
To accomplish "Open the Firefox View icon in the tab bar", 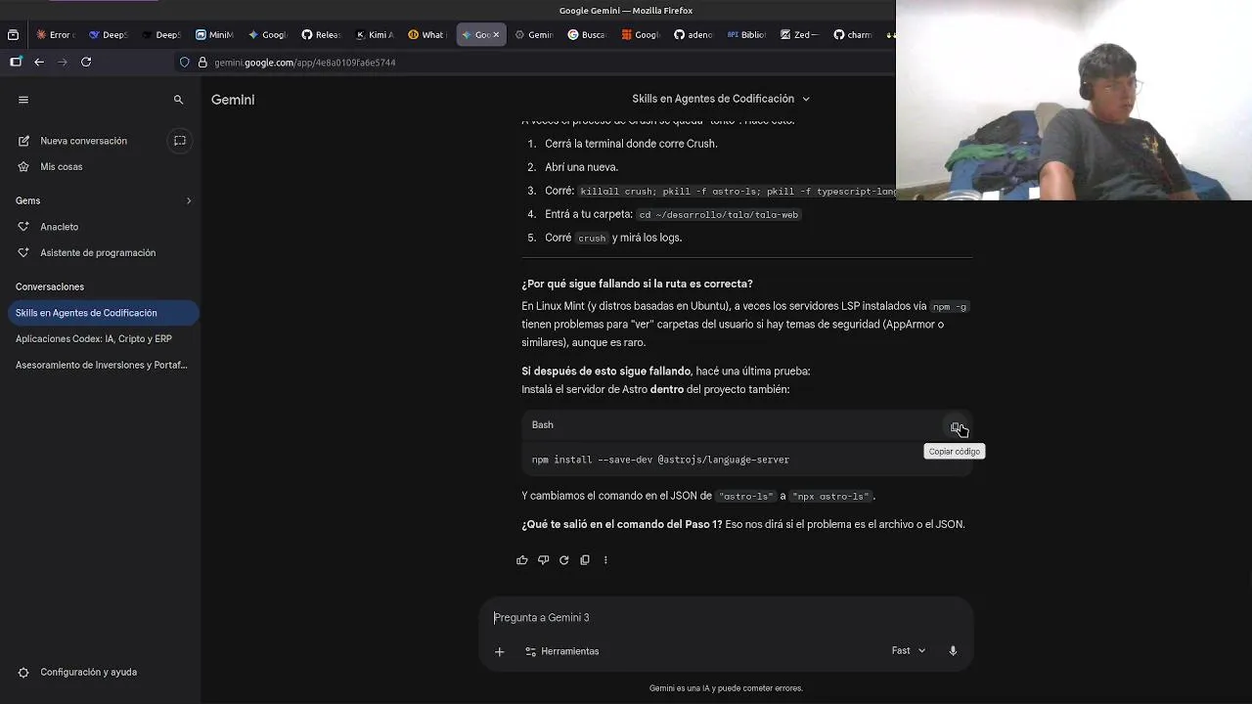I will [13, 35].
